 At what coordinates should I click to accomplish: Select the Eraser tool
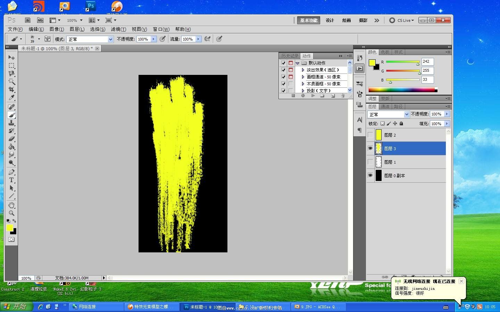pyautogui.click(x=11, y=139)
